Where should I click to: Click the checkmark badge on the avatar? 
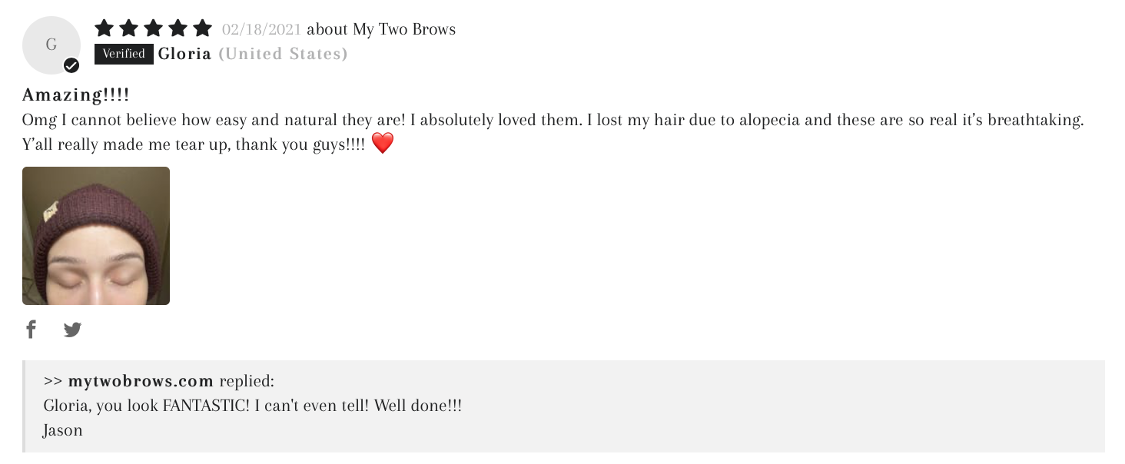pyautogui.click(x=71, y=65)
